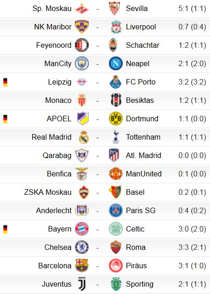Click German flag next to Leipzig

5,82
